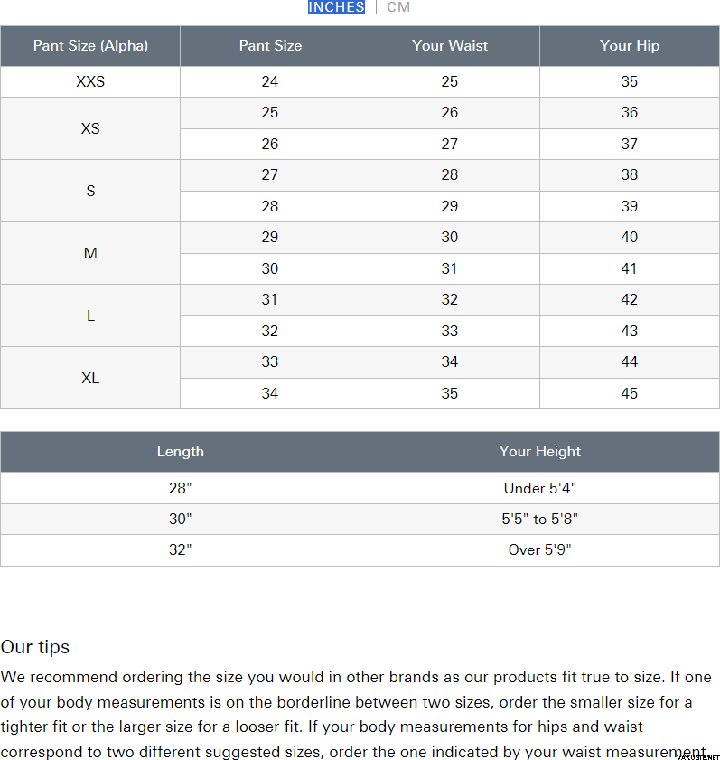The width and height of the screenshot is (720, 760).
Task: Select the 32" length cell
Action: tap(180, 549)
